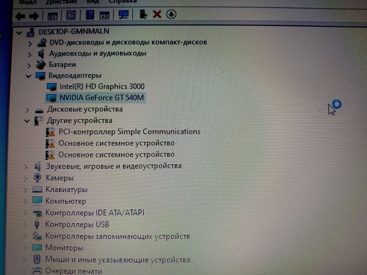Image resolution: width=367 pixels, height=275 pixels.
Task: Select Контроллеры IDE ATA/ATAPI
Action: pyautogui.click(x=95, y=213)
